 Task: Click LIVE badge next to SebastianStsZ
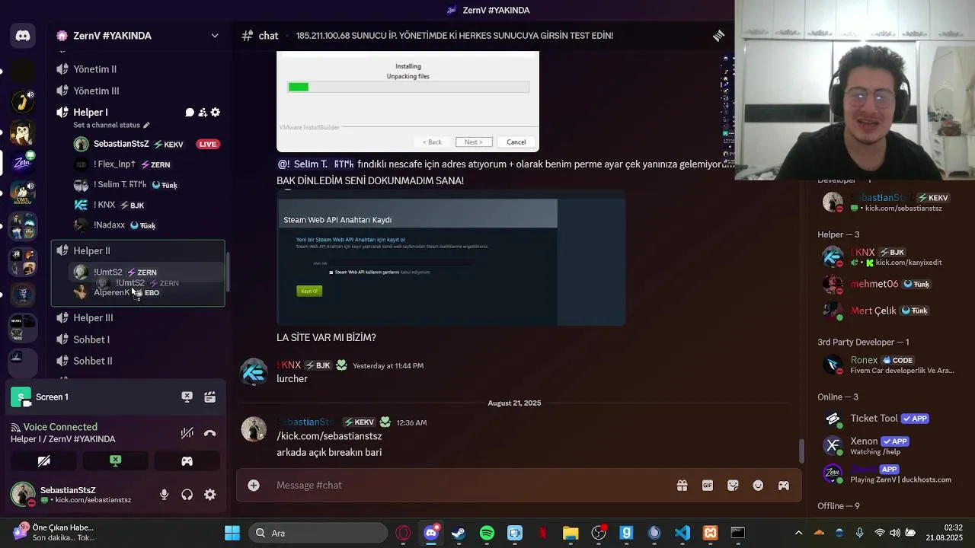click(208, 144)
